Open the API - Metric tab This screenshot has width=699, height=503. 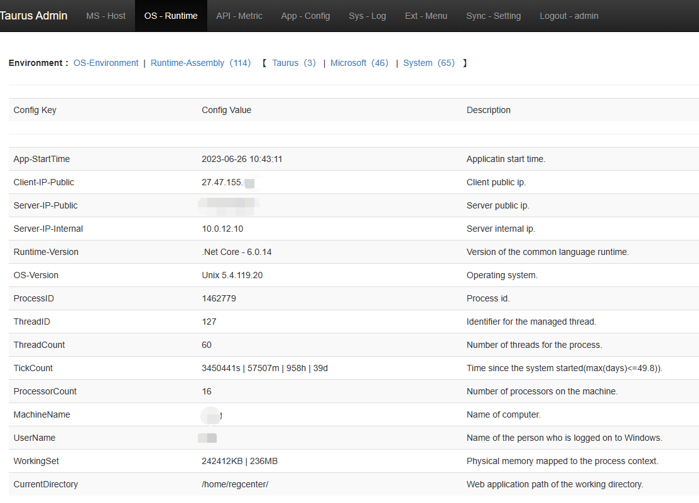click(x=239, y=16)
